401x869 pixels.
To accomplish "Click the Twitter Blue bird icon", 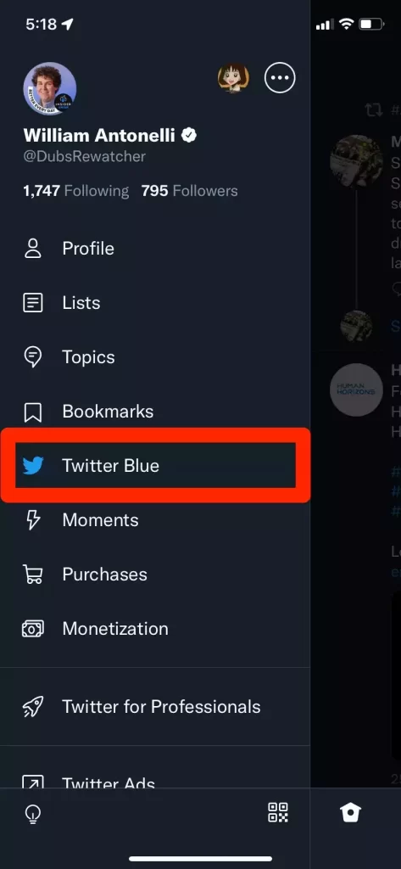I will click(33, 466).
